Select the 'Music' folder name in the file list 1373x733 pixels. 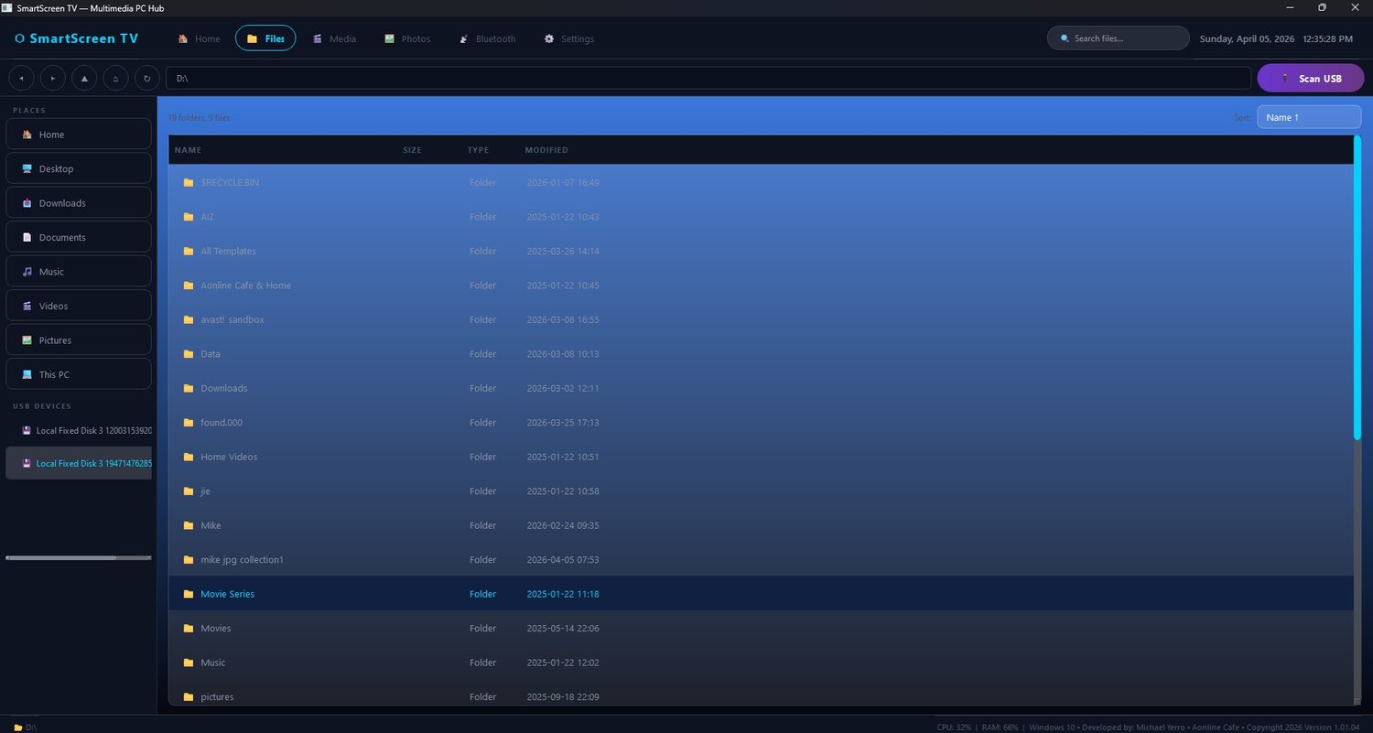(212, 663)
